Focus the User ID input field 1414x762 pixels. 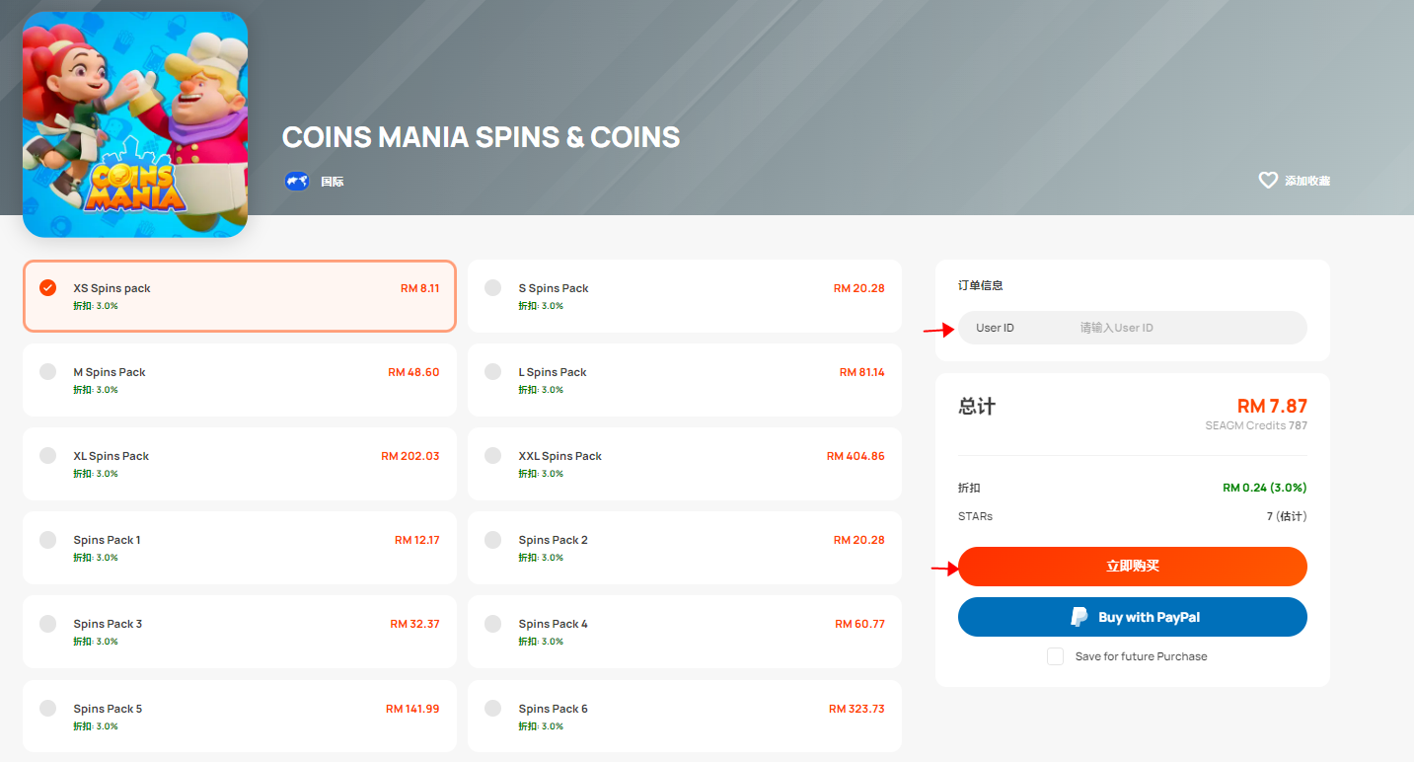(x=1132, y=328)
